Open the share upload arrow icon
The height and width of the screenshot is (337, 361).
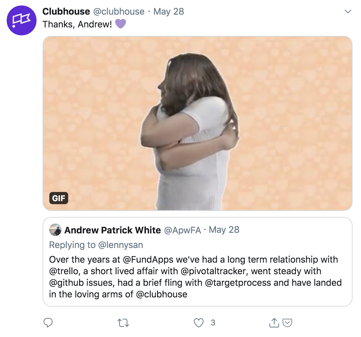point(274,322)
